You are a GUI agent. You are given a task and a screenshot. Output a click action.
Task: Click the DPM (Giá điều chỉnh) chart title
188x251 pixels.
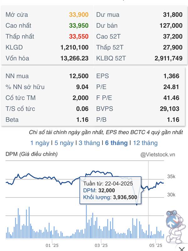click(x=32, y=154)
